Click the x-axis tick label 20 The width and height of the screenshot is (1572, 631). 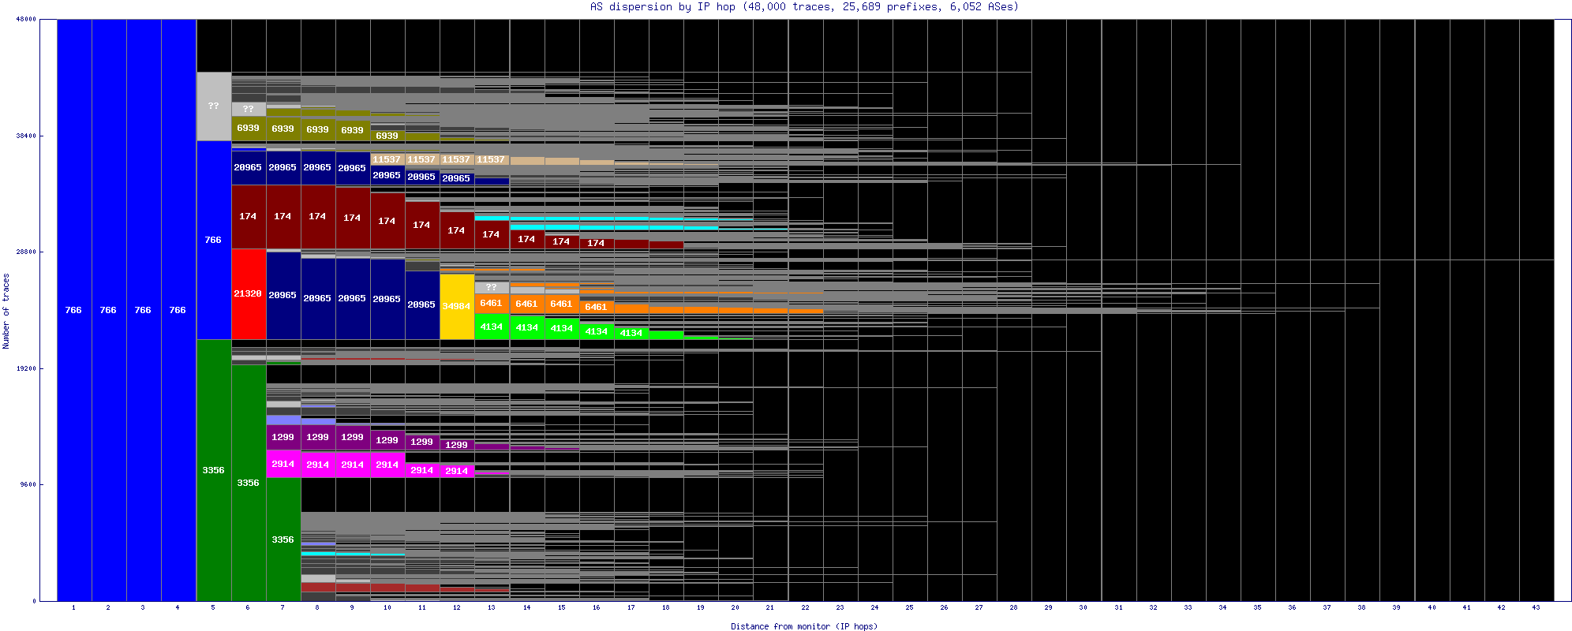click(735, 607)
